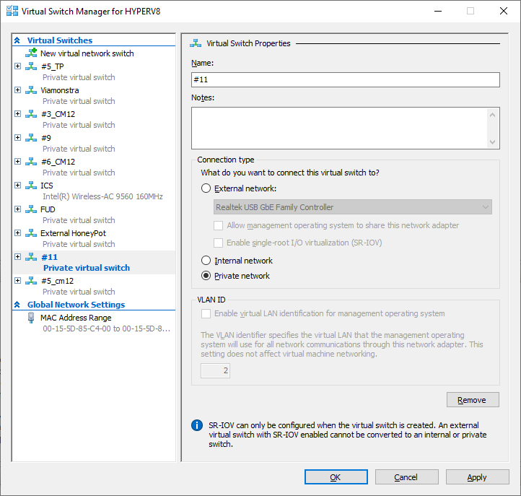Expand the #5_TP switch tree node
The height and width of the screenshot is (496, 521).
(18, 66)
